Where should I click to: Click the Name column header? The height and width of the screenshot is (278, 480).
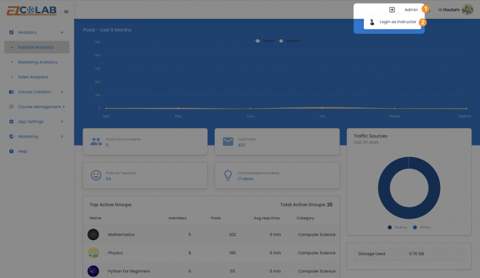(x=95, y=218)
